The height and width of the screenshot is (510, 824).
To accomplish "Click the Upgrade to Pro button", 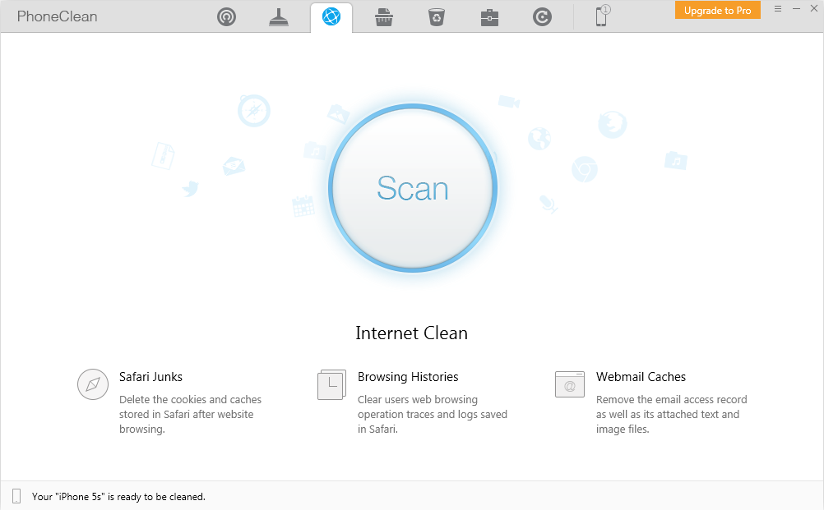I will coord(717,10).
